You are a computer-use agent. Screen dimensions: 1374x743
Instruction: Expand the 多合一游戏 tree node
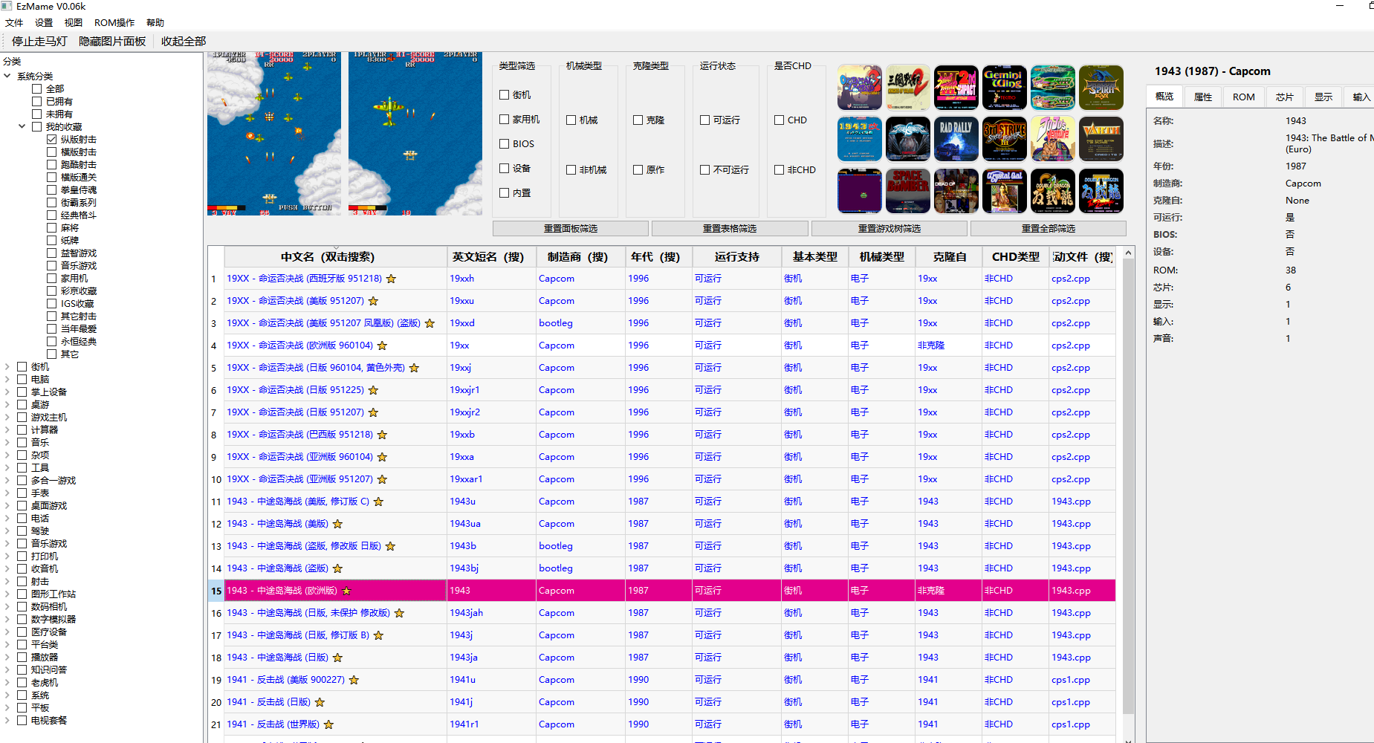tap(7, 480)
